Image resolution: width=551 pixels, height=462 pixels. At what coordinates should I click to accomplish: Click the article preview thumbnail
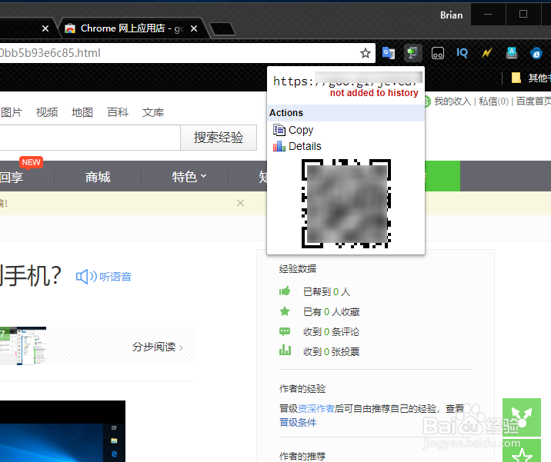click(x=23, y=346)
